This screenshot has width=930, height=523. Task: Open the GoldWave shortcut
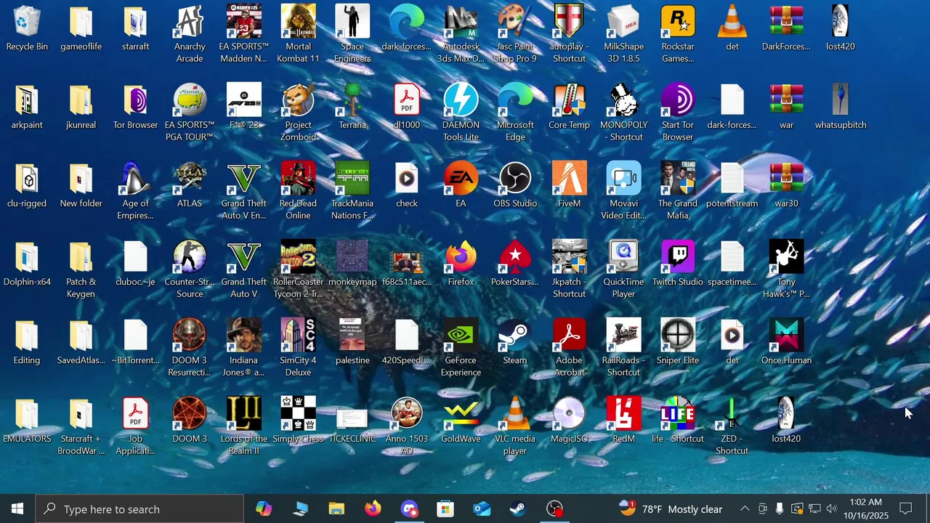461,421
